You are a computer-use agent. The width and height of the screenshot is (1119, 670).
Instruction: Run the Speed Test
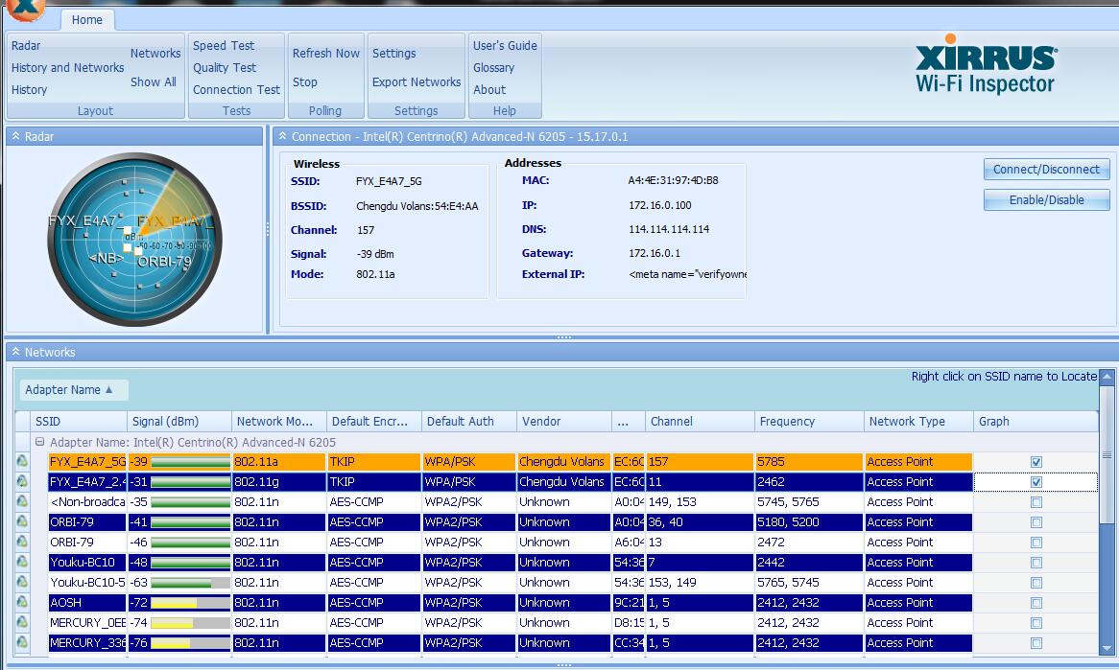(224, 45)
